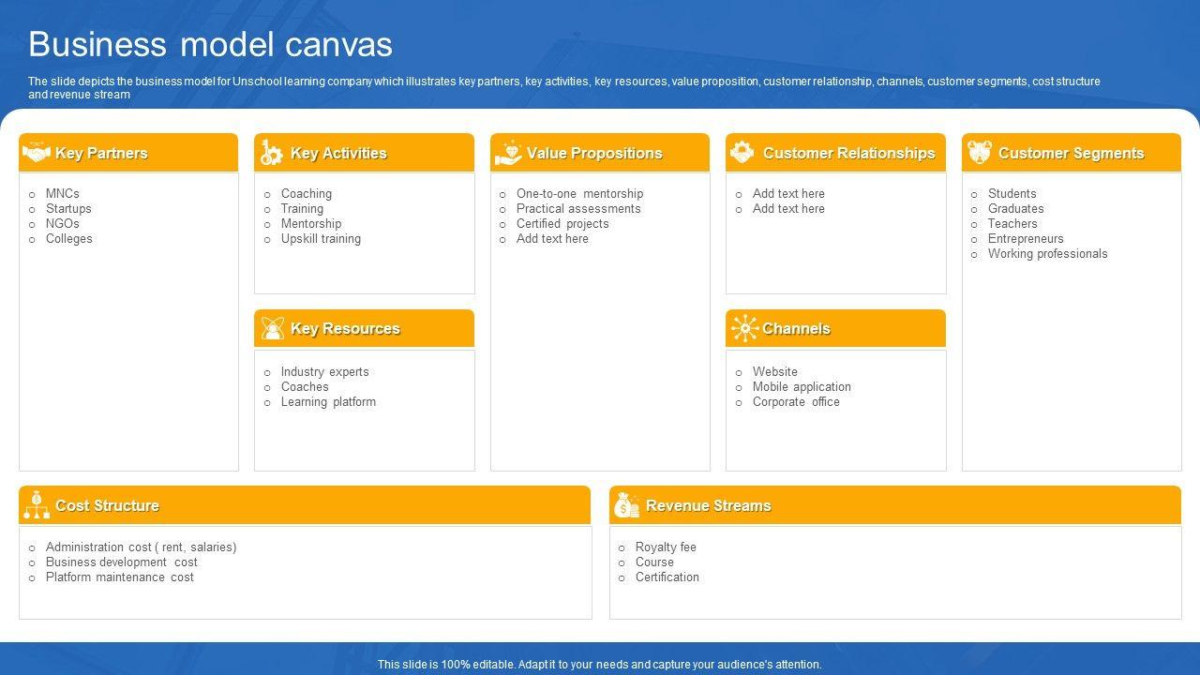Click the Revenue Streams money bag icon

click(x=626, y=505)
